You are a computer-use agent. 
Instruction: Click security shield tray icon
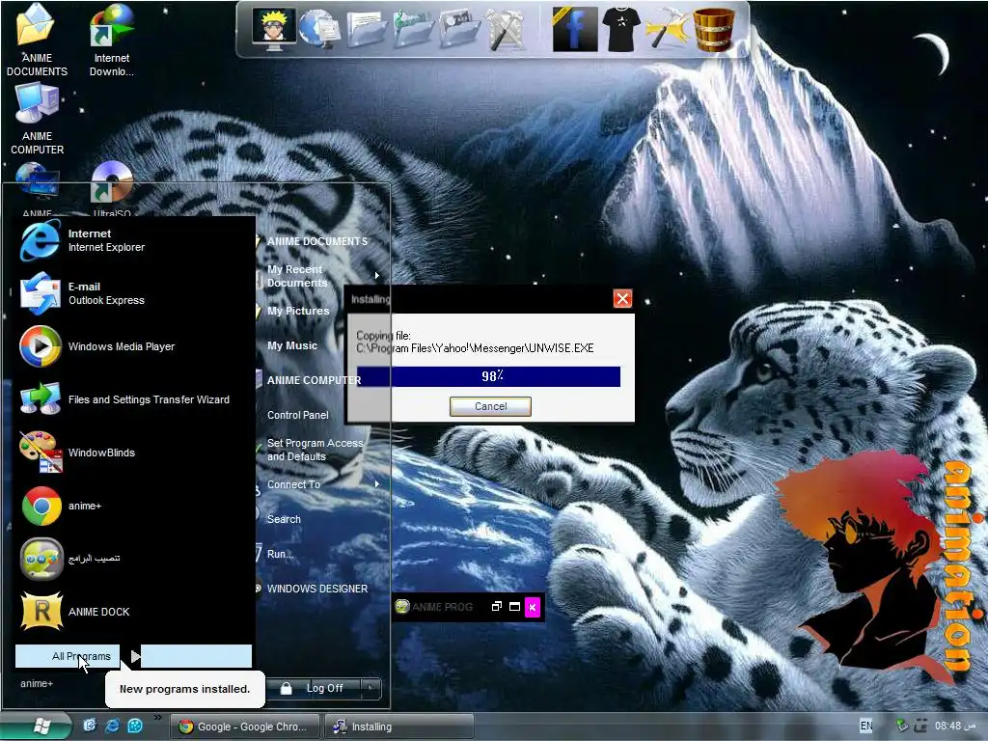coord(902,726)
